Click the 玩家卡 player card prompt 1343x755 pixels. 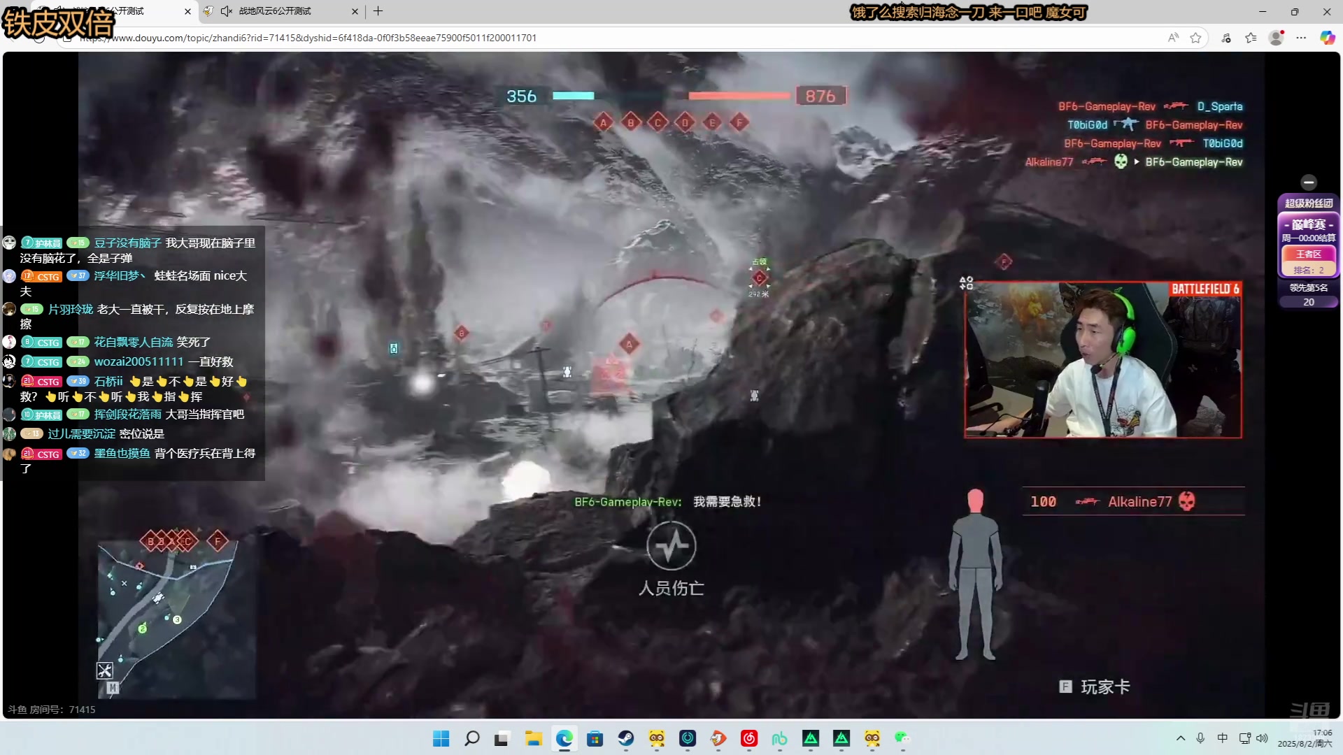[x=1095, y=686]
